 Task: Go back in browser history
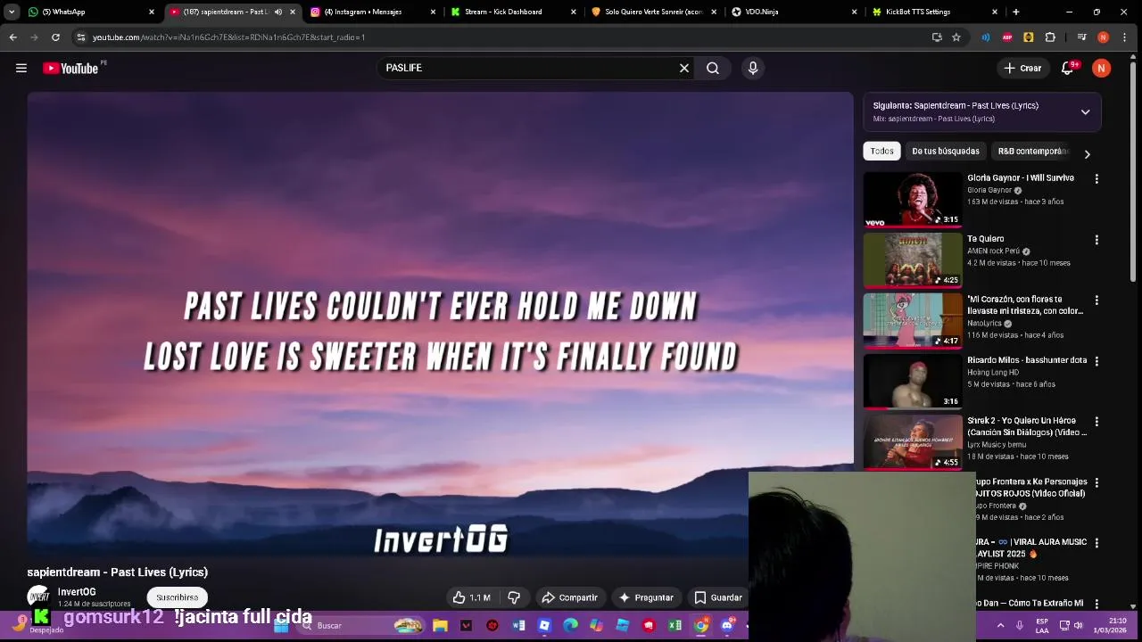coord(12,37)
